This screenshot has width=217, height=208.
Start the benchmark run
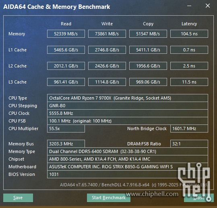pos(109,198)
